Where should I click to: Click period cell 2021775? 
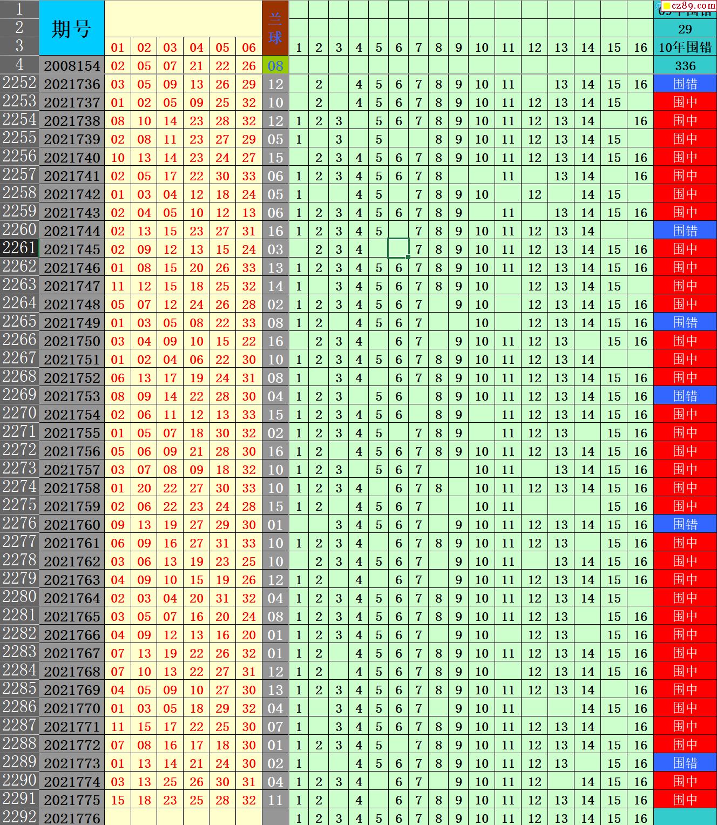(72, 800)
